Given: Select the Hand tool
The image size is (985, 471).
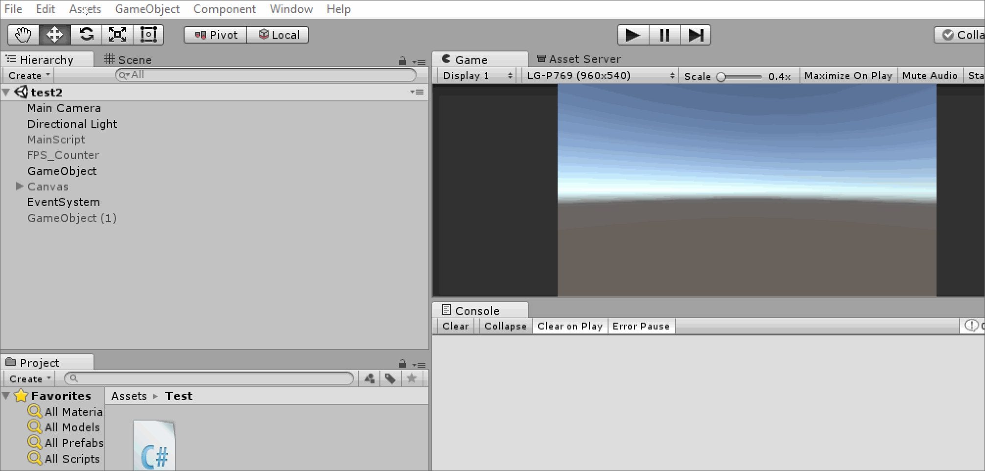Looking at the screenshot, I should (23, 35).
